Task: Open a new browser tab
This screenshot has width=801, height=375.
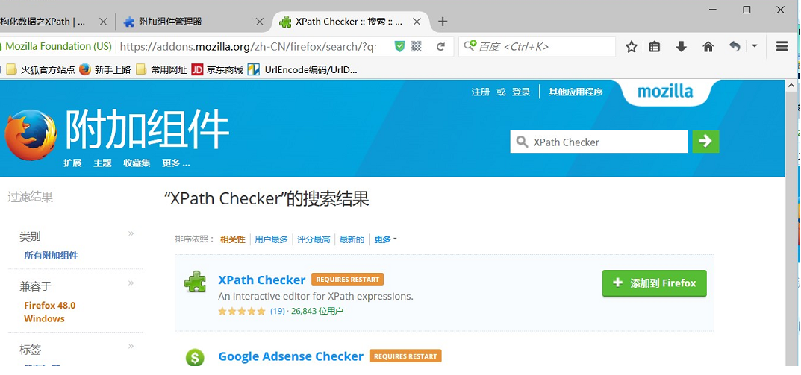Action: tap(443, 22)
